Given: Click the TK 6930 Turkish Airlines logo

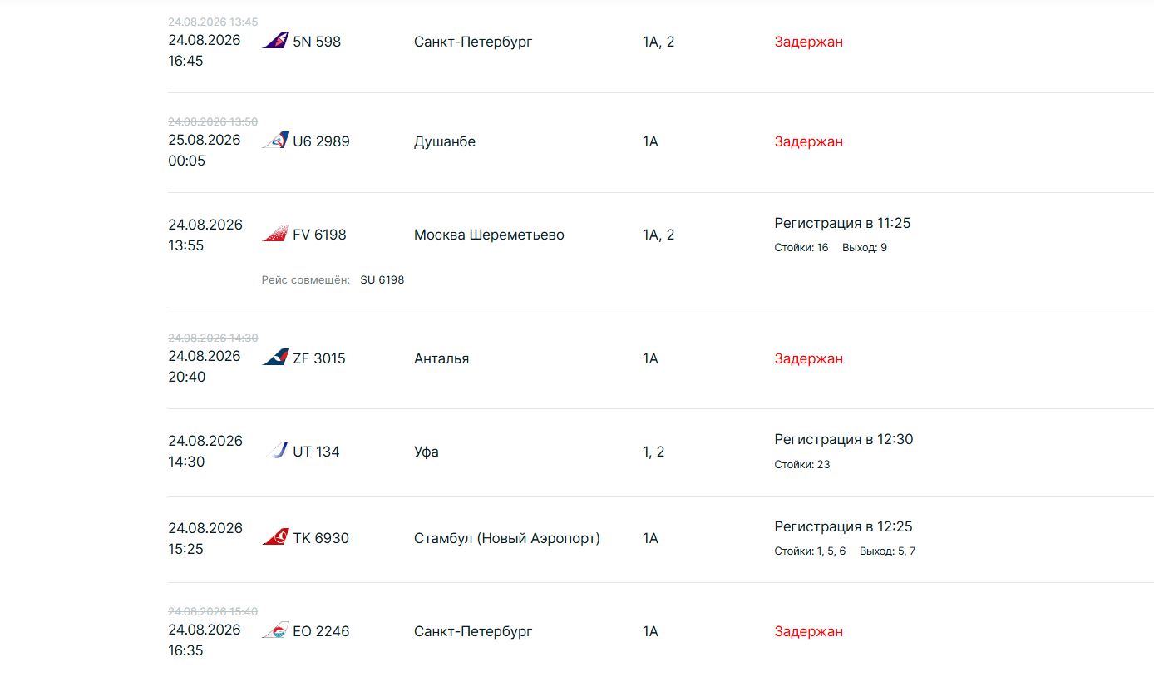Looking at the screenshot, I should coord(275,537).
